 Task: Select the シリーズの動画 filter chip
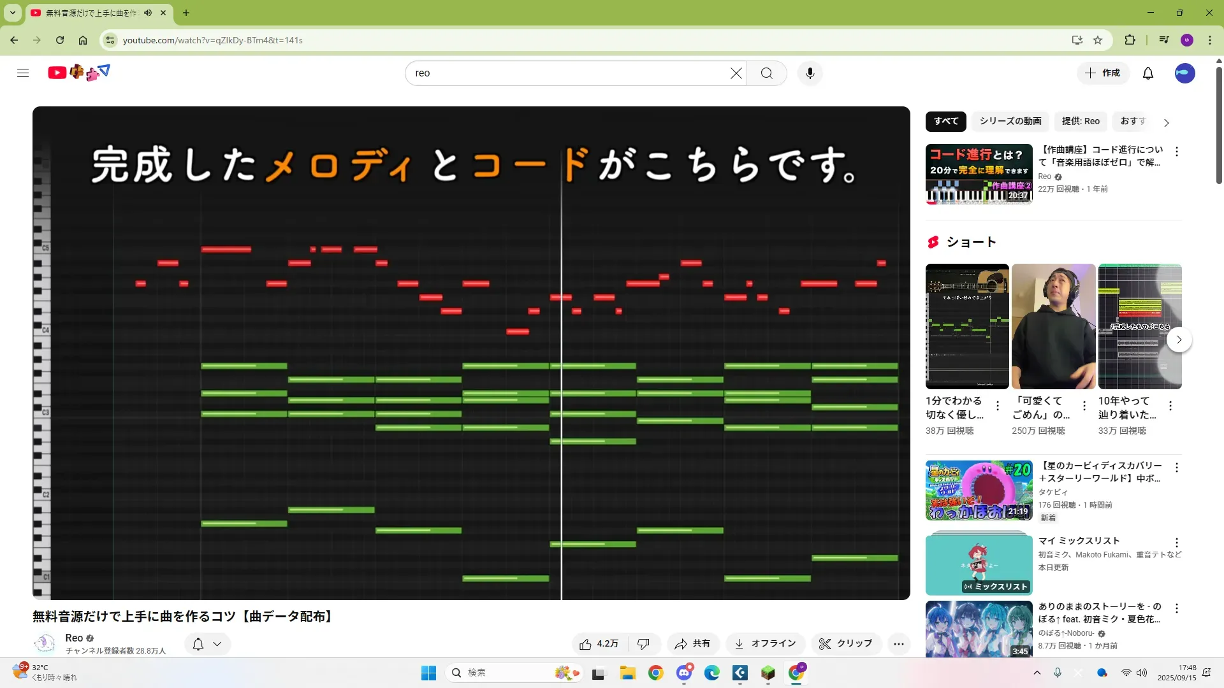pyautogui.click(x=1010, y=121)
